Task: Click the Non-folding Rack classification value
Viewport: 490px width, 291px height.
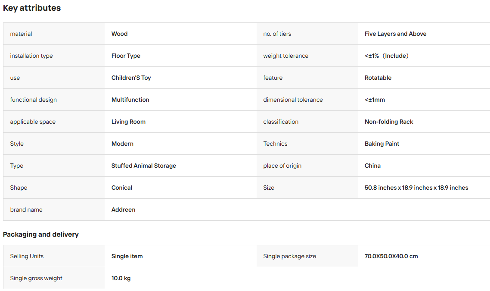Action: [389, 122]
